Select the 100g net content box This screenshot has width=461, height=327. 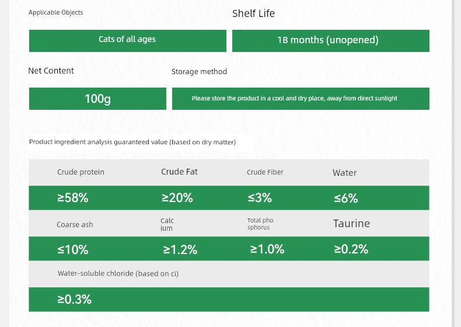pyautogui.click(x=97, y=99)
